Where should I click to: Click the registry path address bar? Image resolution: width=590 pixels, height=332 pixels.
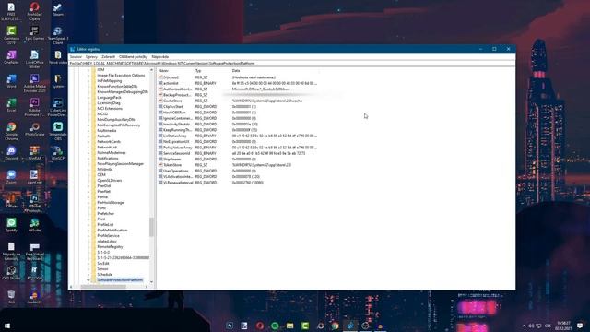click(x=292, y=64)
